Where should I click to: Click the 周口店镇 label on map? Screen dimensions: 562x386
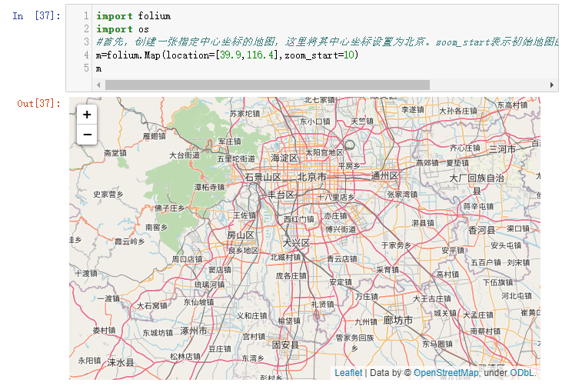[x=187, y=259]
